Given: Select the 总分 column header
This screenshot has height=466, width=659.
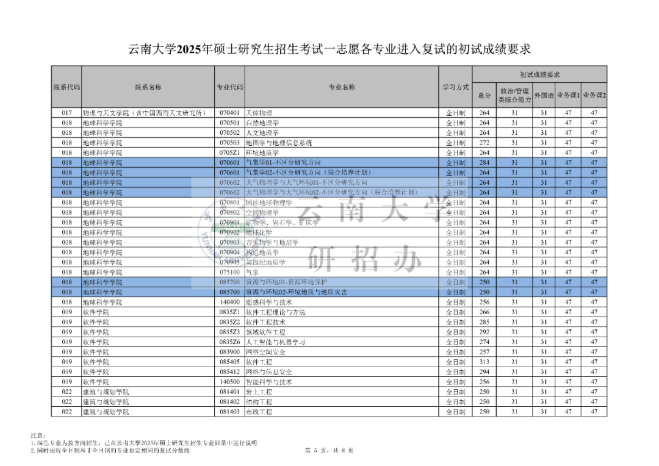Looking at the screenshot, I should point(484,95).
